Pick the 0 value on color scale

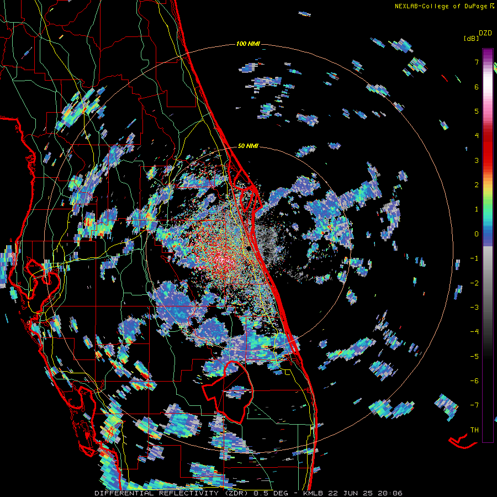477,234
